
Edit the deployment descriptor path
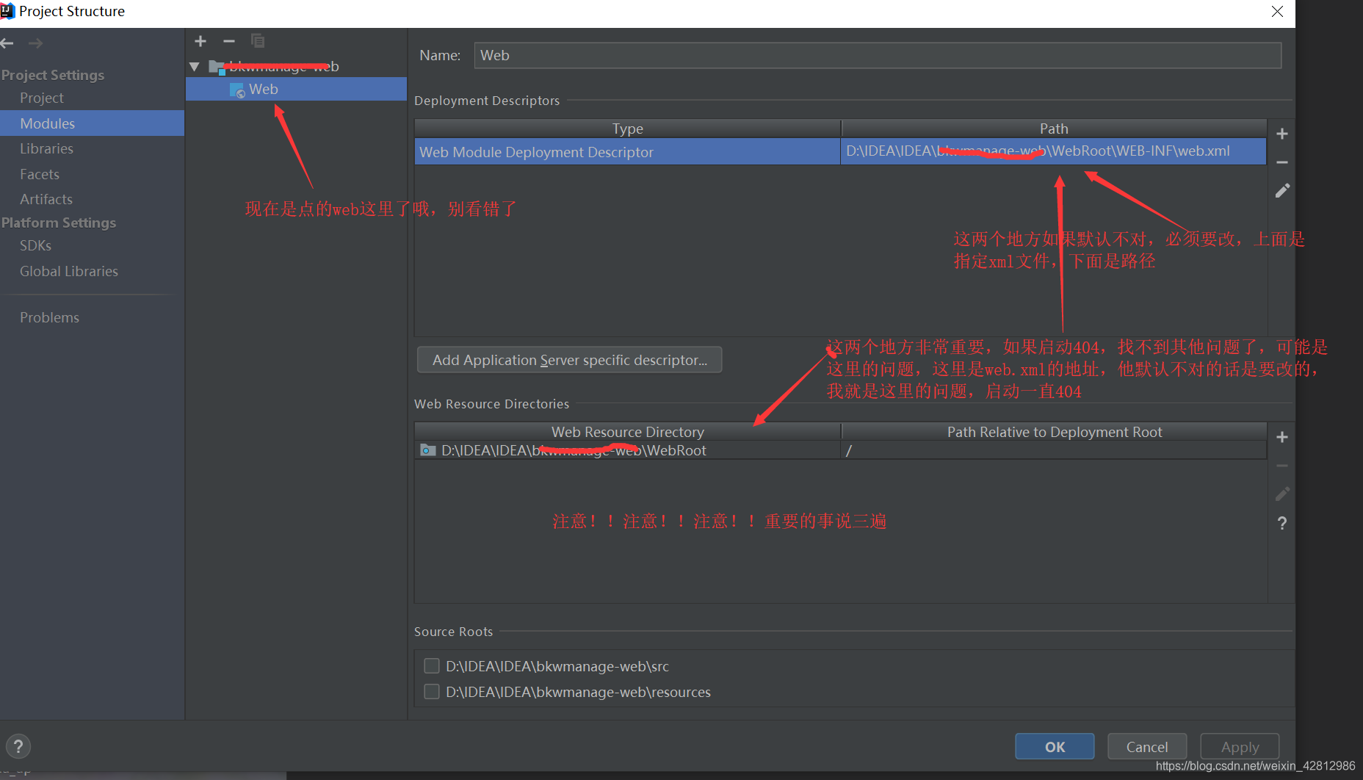tap(1282, 191)
